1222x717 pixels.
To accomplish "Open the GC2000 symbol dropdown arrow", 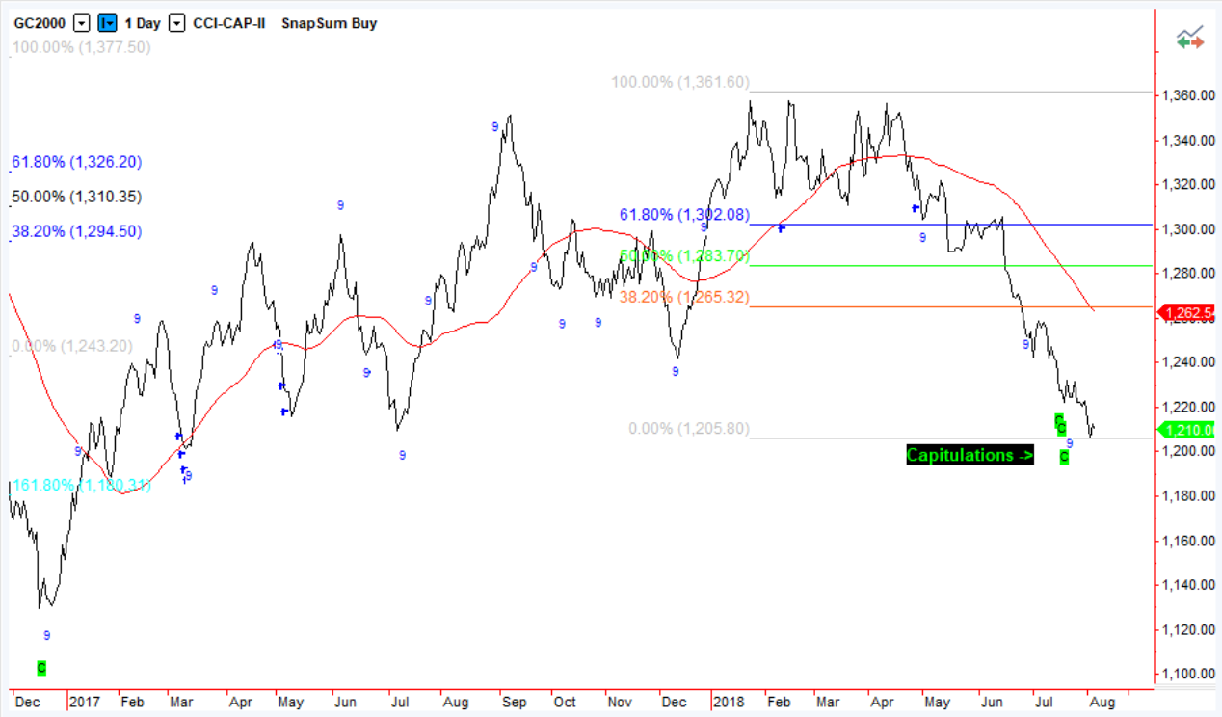I will click(x=81, y=23).
